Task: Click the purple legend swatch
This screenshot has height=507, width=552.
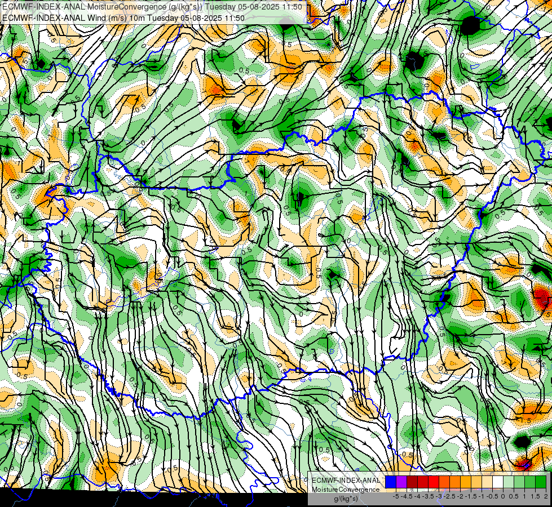Action: pyautogui.click(x=401, y=482)
